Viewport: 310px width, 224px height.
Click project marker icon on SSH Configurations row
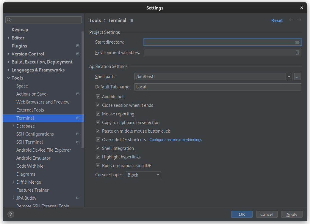coord(78,134)
